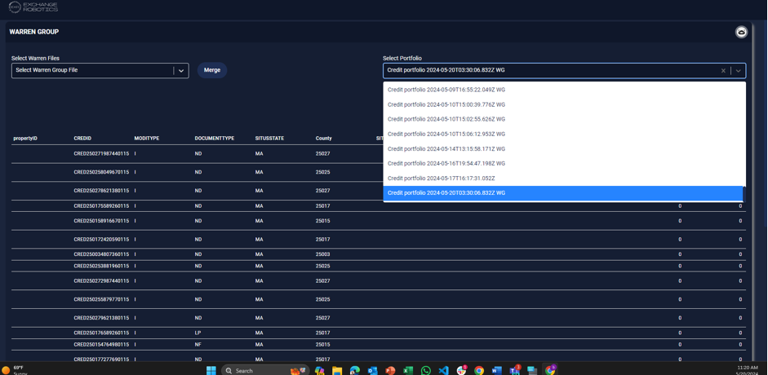Viewport: 768px width, 375px height.
Task: Sort by CREDID column header
Action: [82, 139]
